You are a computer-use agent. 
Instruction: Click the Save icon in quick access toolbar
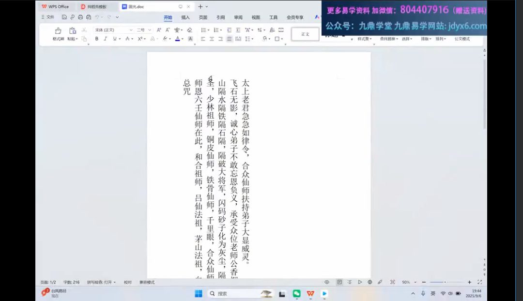[x=64, y=17]
